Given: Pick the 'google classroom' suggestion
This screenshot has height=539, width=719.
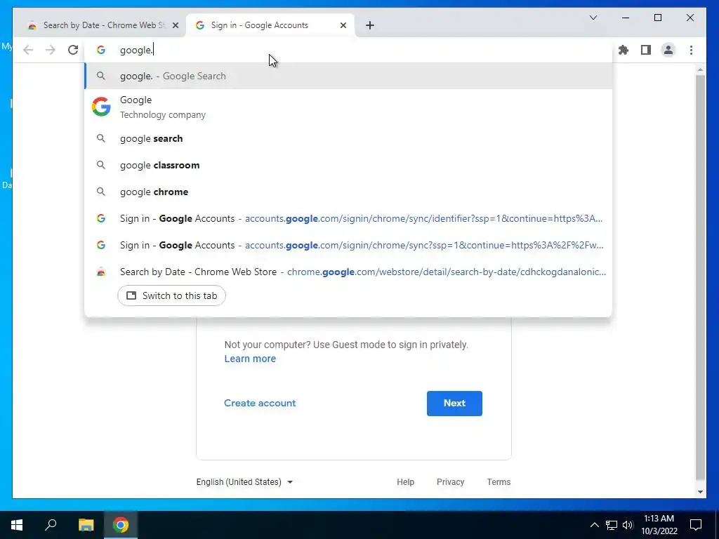Looking at the screenshot, I should (348, 165).
